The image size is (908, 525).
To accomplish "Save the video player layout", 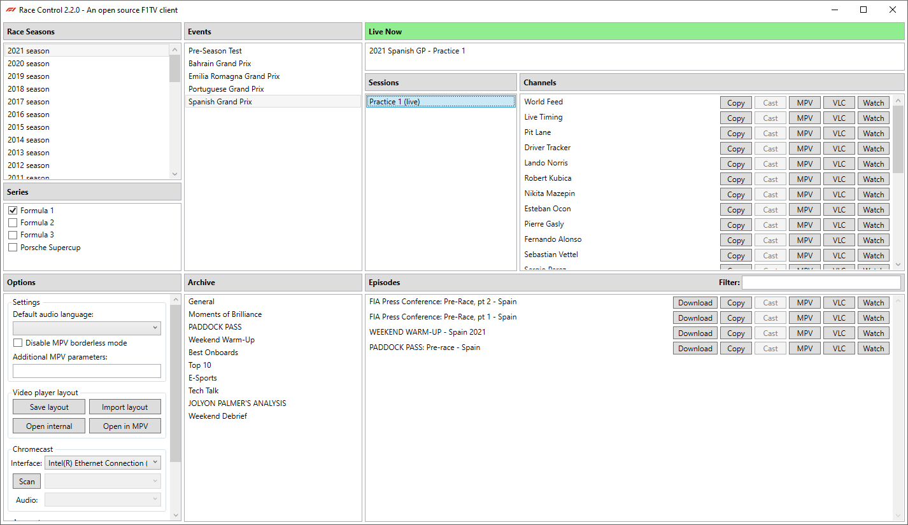I will click(x=49, y=407).
